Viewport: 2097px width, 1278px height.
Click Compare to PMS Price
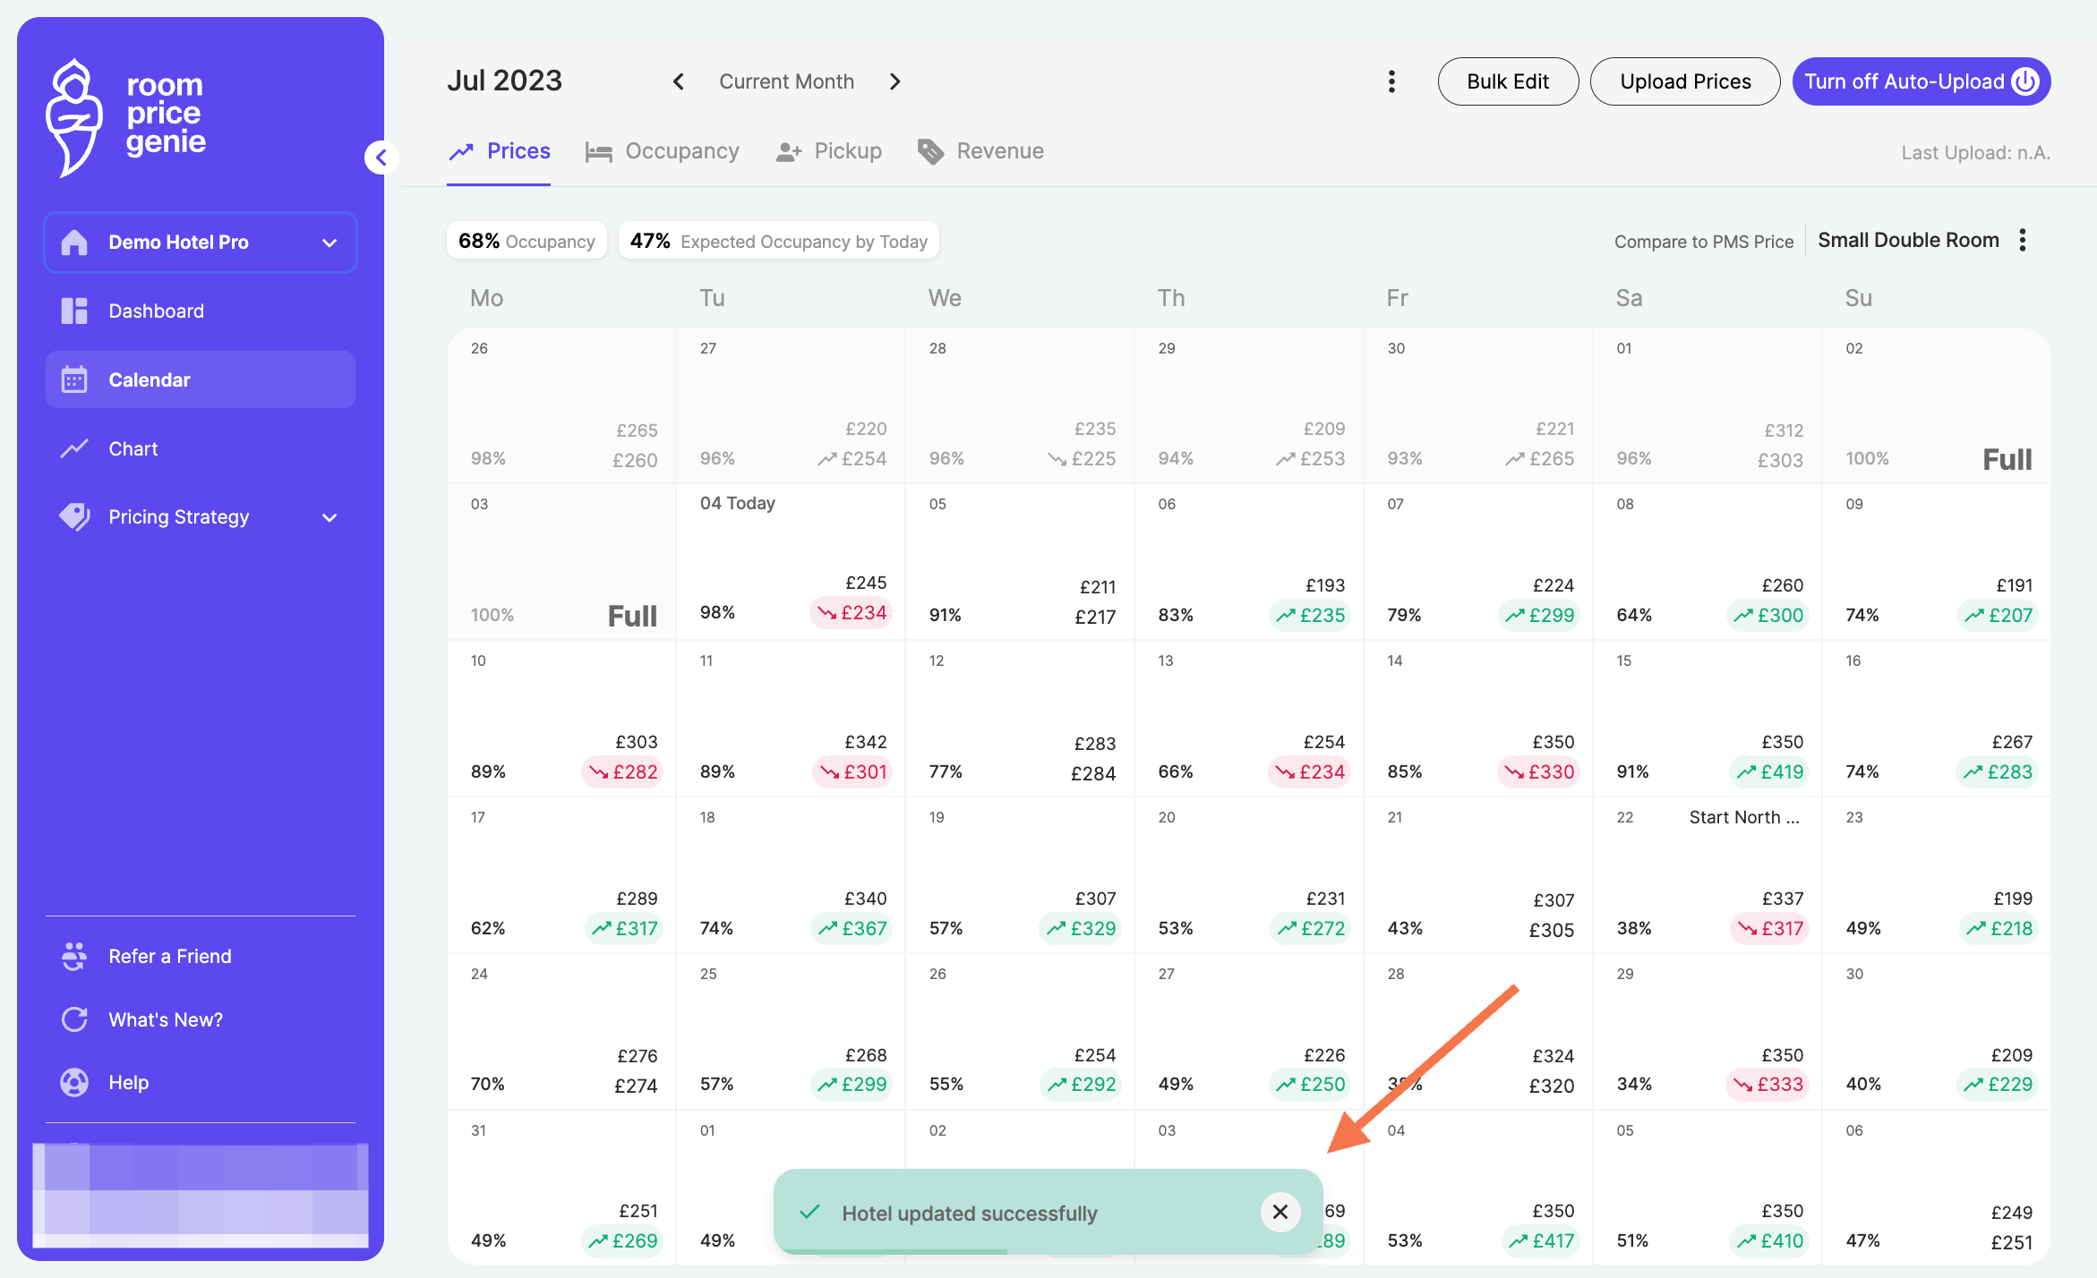click(x=1704, y=242)
